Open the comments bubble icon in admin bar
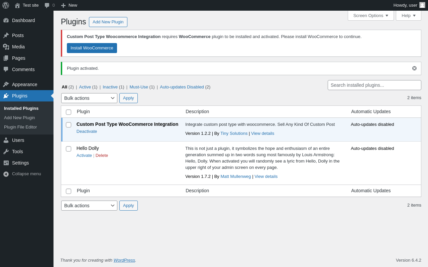Screen dimensions: 428x267 click(47, 5)
